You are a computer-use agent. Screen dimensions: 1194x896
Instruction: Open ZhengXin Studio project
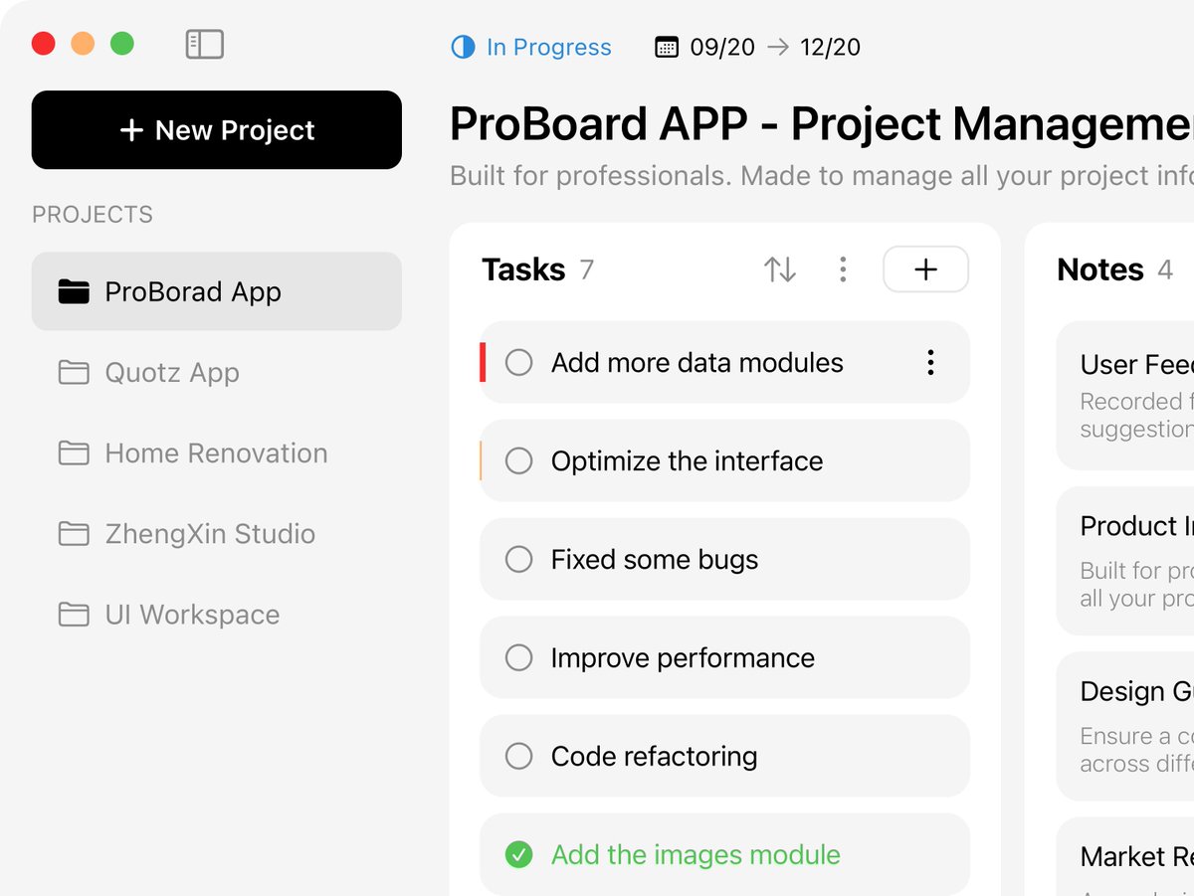[x=210, y=534]
